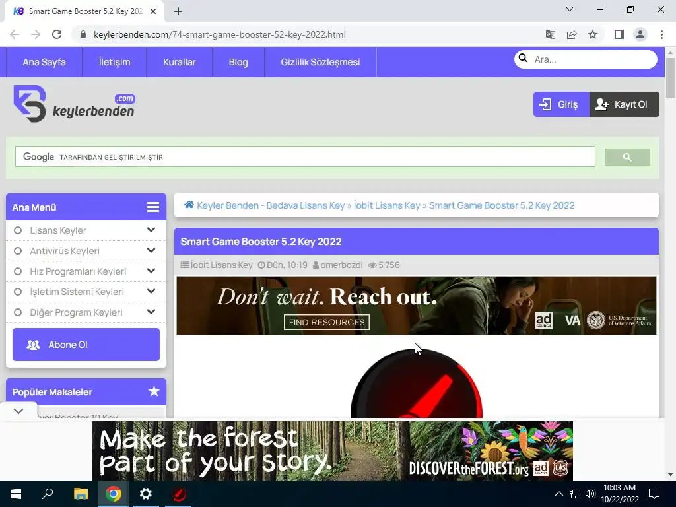Click the Chrome taskbar icon

point(114,494)
